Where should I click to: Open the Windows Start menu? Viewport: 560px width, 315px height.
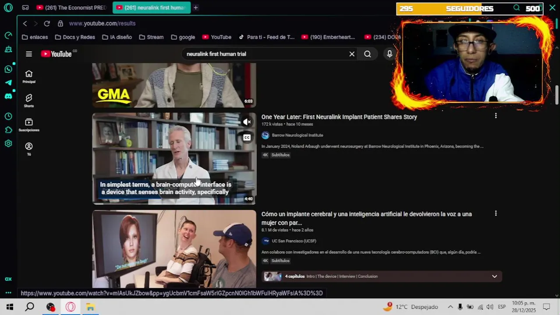10,307
